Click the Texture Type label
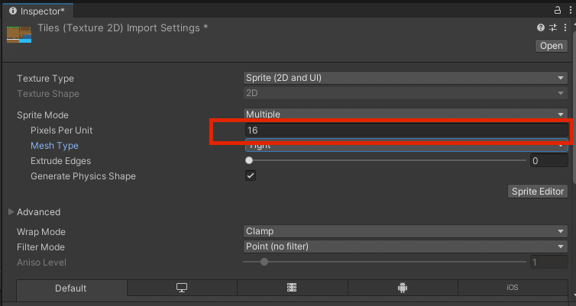576x306 pixels. tap(45, 79)
